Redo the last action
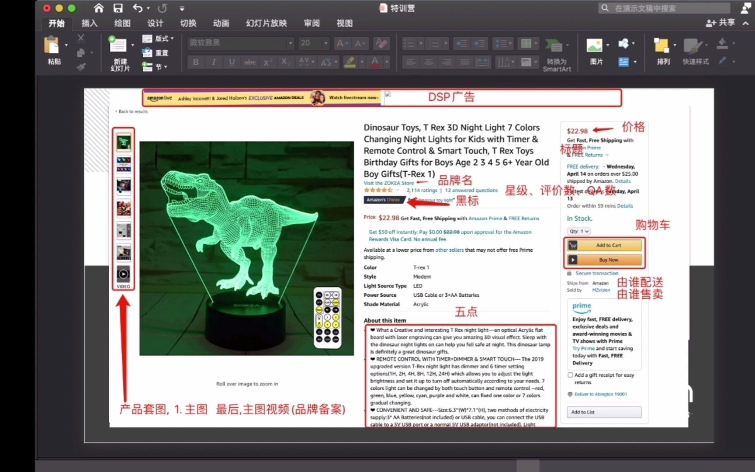Screen dimensions: 755x472 tap(162, 8)
